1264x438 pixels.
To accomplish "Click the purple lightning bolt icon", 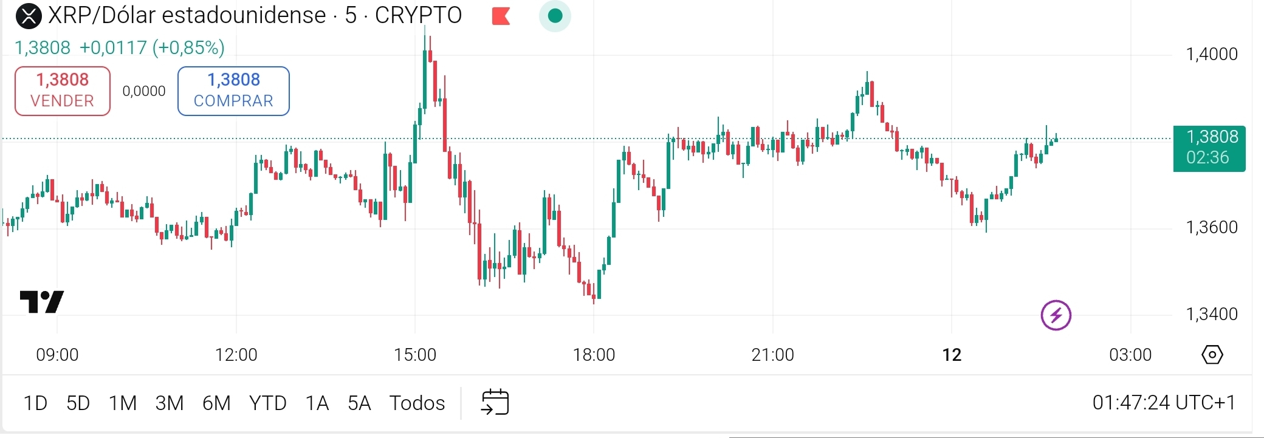I will point(1056,315).
